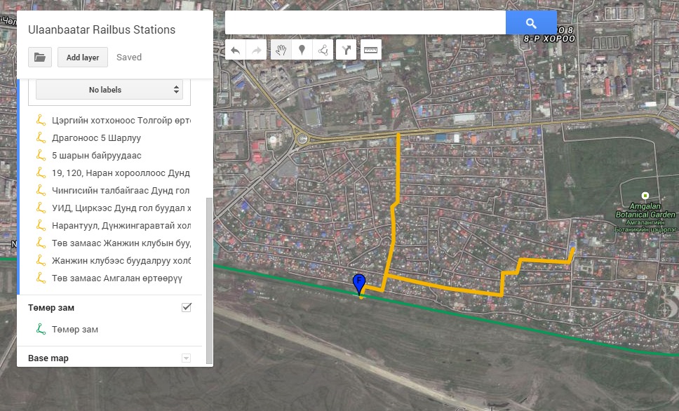Click the Ulaanbaatar Railbus Stations map title

pos(102,30)
